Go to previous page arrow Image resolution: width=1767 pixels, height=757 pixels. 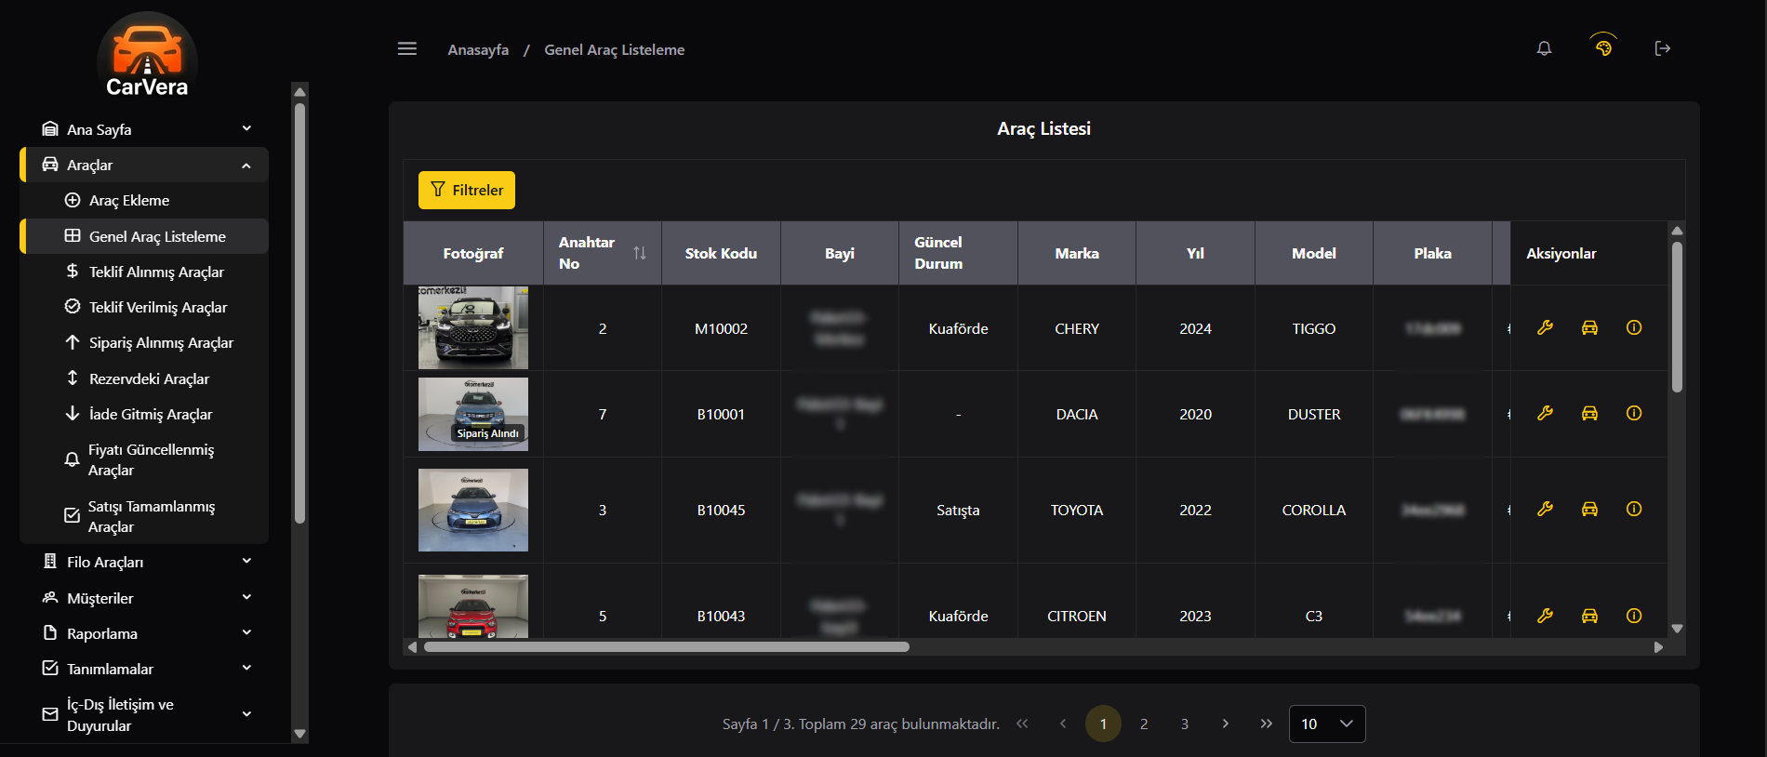pyautogui.click(x=1063, y=724)
